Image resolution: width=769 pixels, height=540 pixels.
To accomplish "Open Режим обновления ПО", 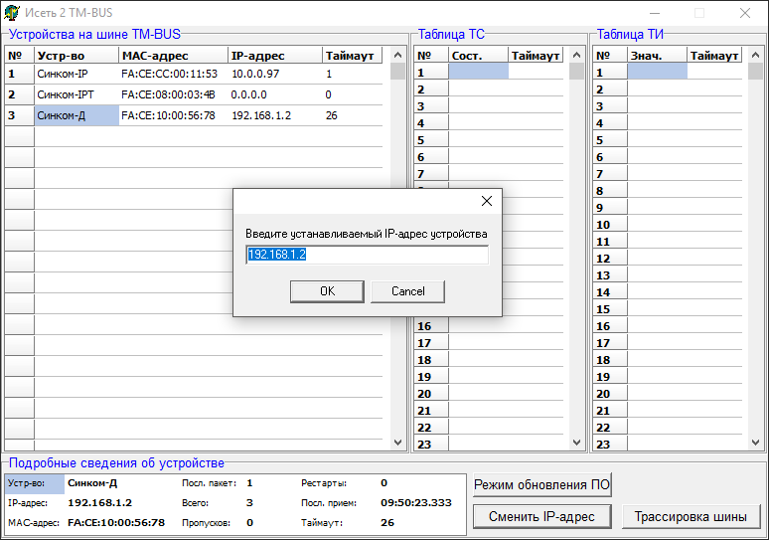I will [541, 485].
